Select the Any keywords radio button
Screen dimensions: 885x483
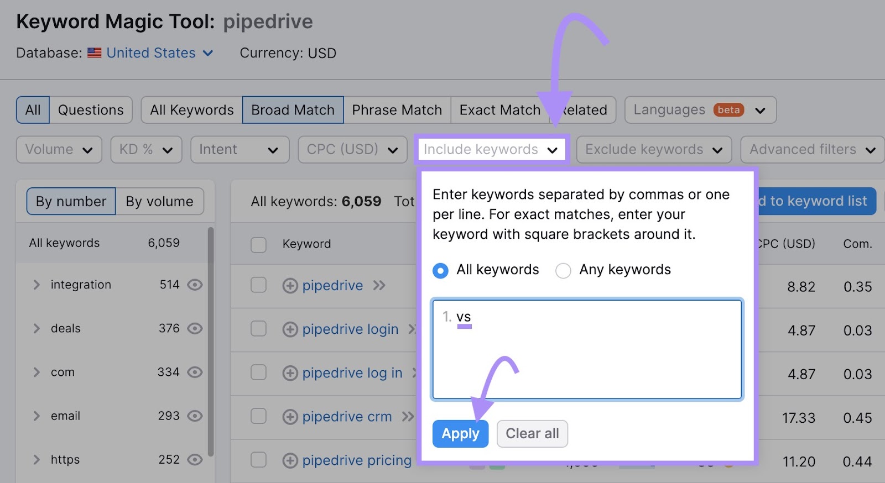coord(563,270)
